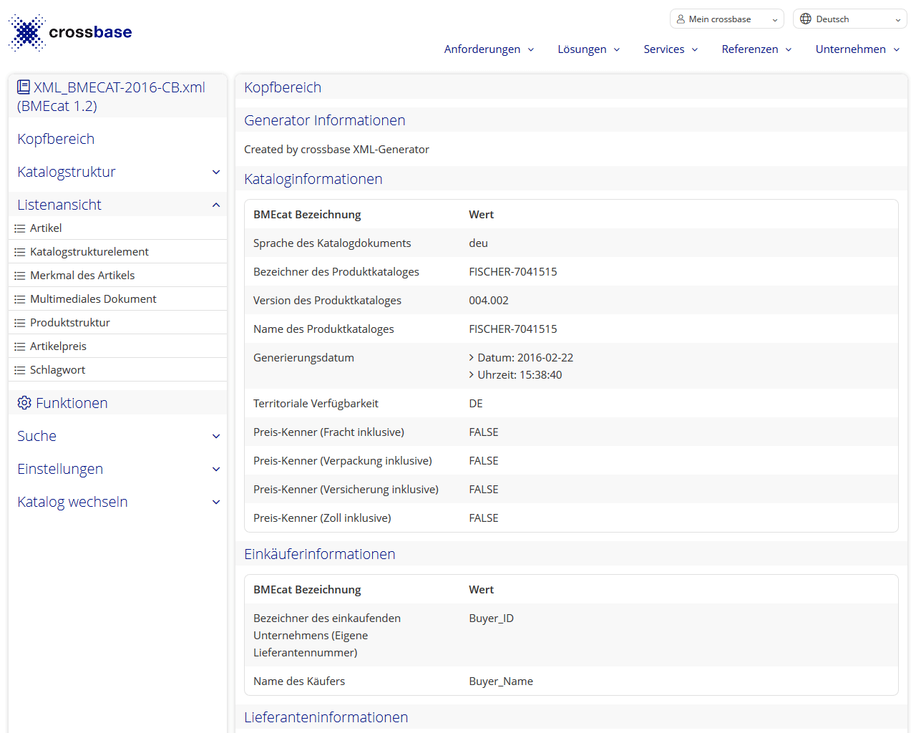The height and width of the screenshot is (733, 916).
Task: Click list icon beside Produktstruktur
Action: [x=20, y=323]
